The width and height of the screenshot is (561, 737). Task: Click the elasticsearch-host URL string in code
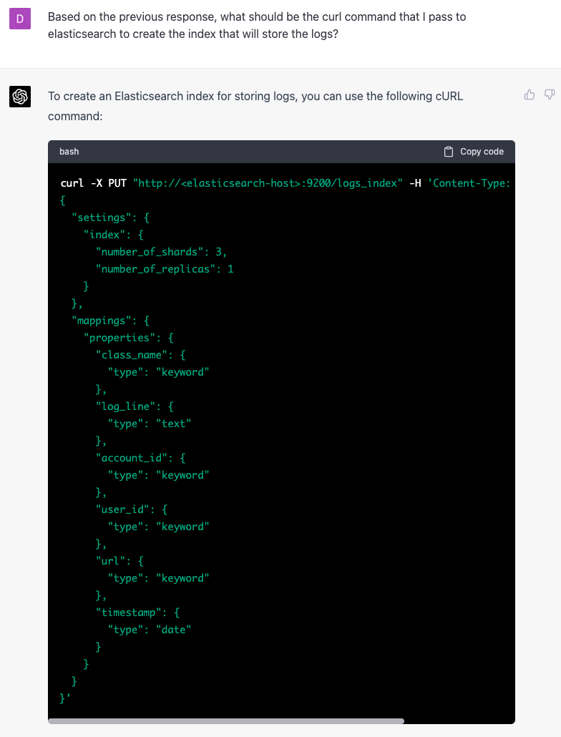tap(268, 183)
